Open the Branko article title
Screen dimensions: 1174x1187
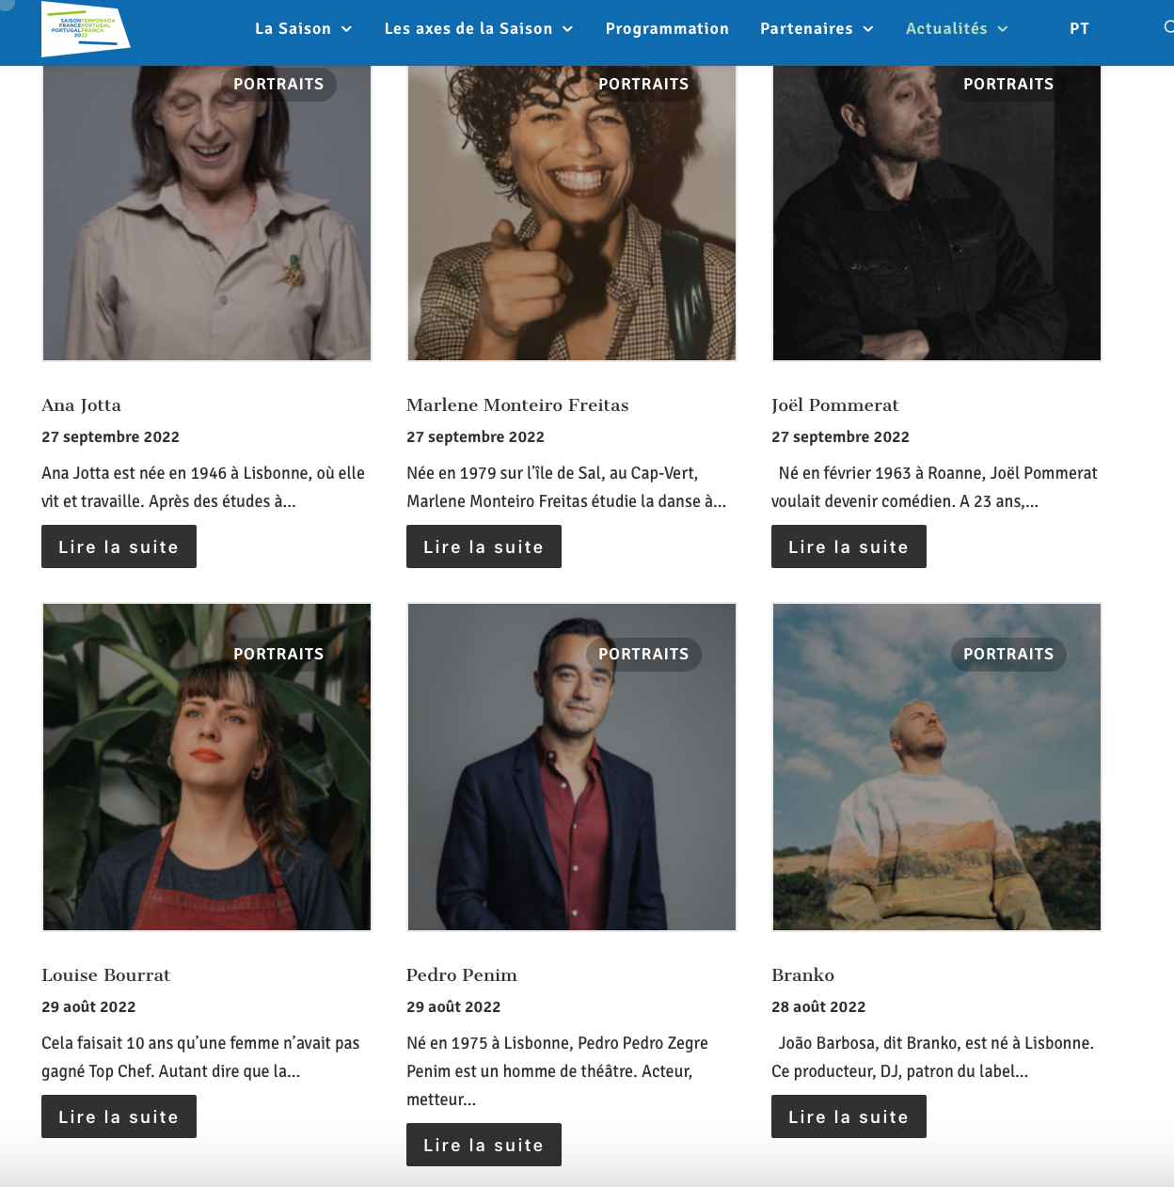pyautogui.click(x=802, y=975)
